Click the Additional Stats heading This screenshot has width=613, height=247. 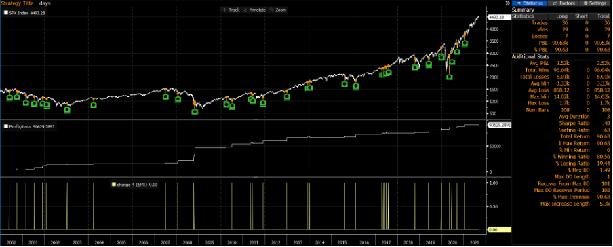[x=530, y=57]
